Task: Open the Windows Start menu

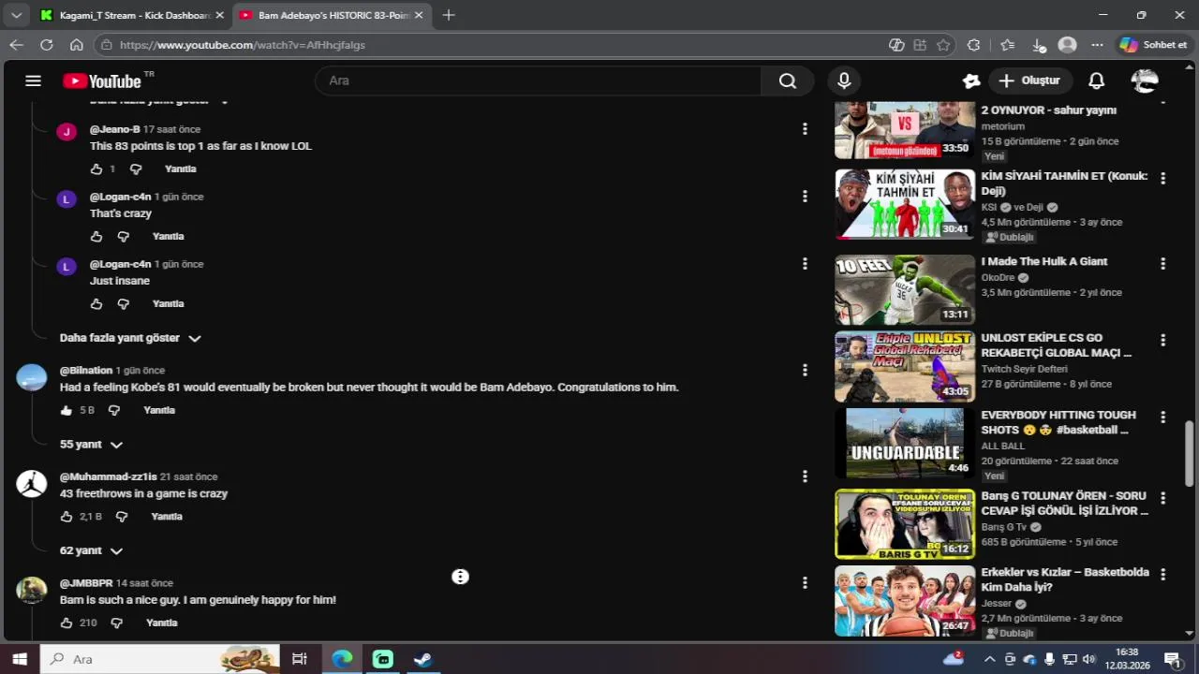Action: pyautogui.click(x=20, y=659)
